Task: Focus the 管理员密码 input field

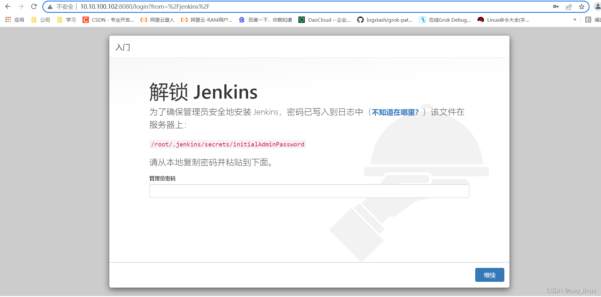Action: pos(309,191)
